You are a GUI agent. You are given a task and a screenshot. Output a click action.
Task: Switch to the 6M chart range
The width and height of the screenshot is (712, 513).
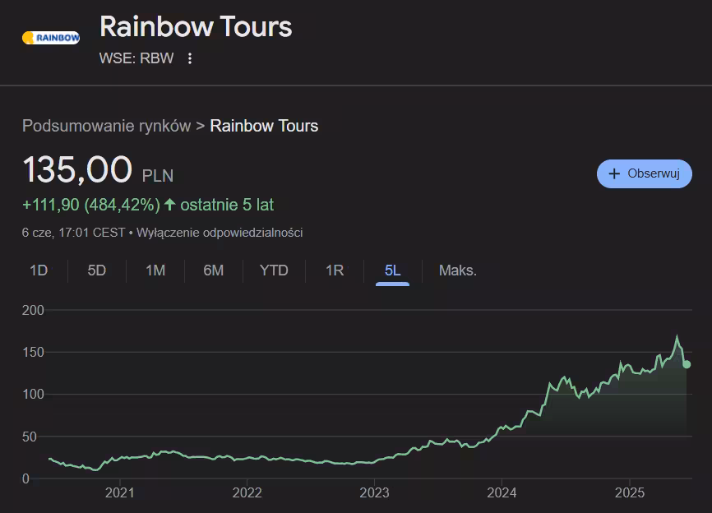click(214, 270)
